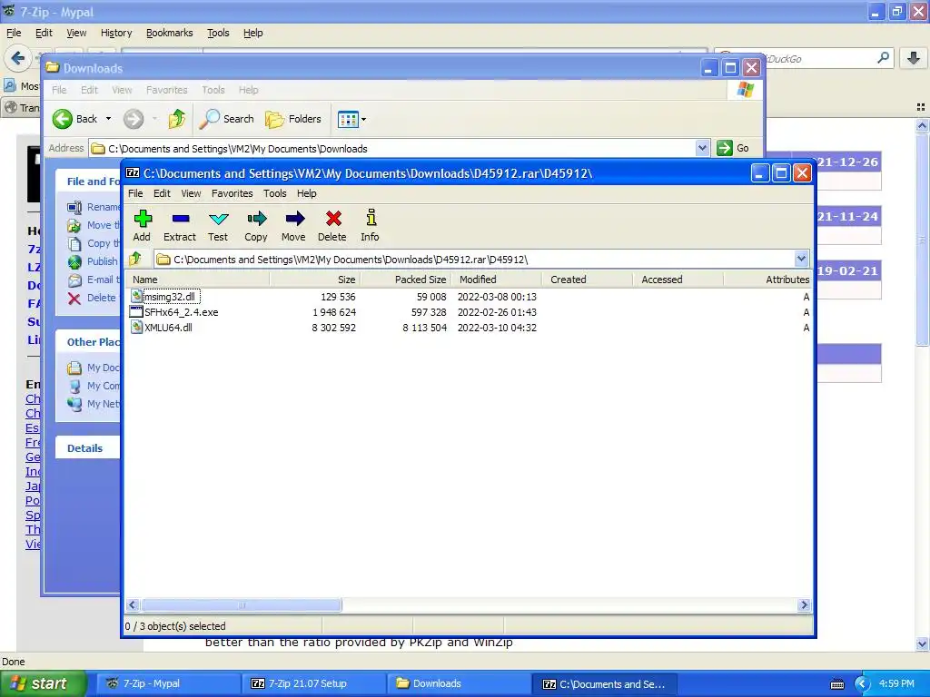Image resolution: width=930 pixels, height=697 pixels.
Task: Click the browser page scroll-down arrow
Action: coord(922,643)
